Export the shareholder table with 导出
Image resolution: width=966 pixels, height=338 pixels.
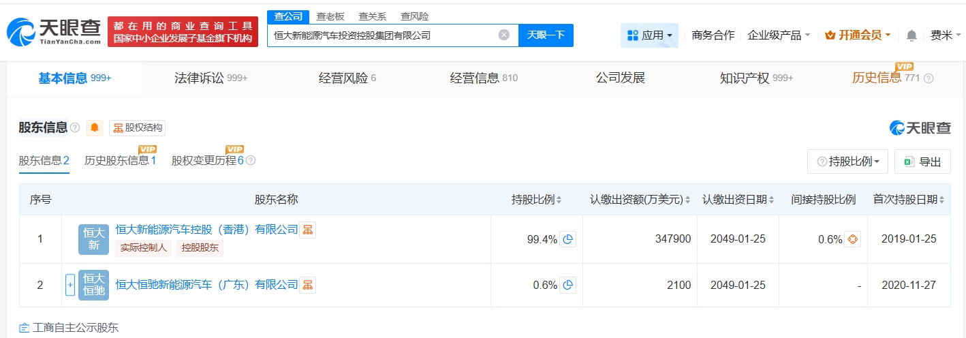[922, 162]
